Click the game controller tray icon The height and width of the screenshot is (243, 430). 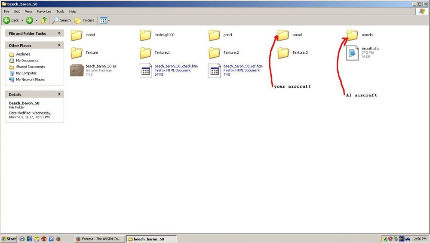[408, 239]
